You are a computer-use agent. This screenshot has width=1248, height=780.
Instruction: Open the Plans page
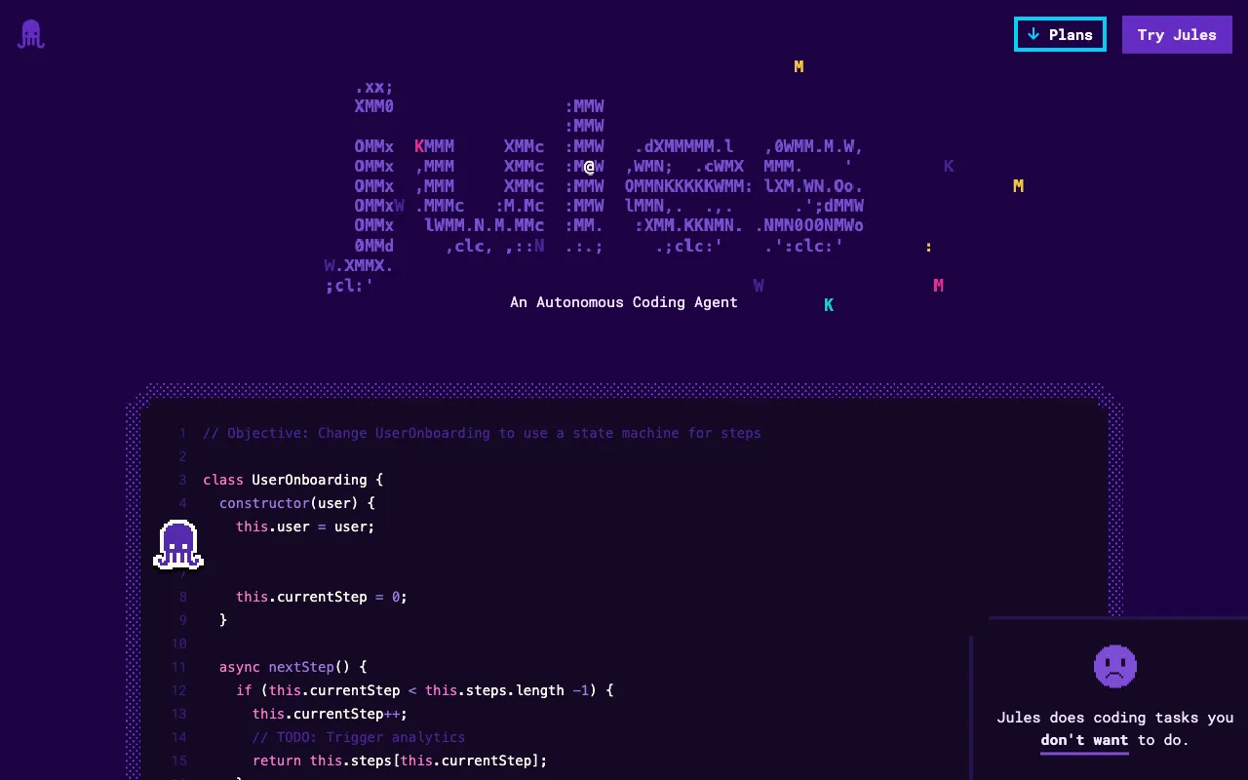1060,34
